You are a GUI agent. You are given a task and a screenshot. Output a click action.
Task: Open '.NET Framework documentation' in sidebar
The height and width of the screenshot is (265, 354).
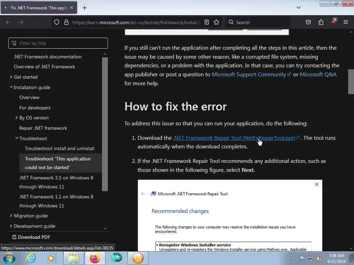(48, 57)
